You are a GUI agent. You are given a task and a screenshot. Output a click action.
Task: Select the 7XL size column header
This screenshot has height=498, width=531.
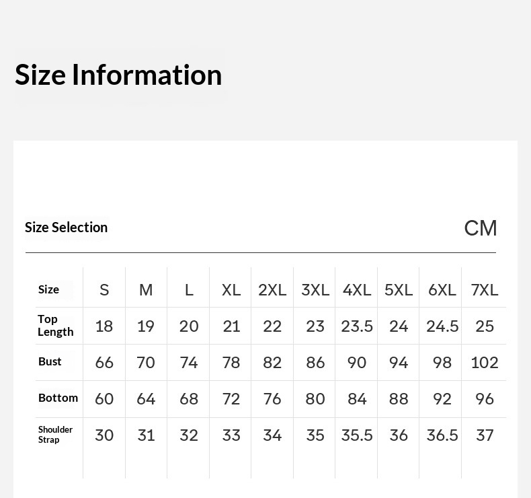click(x=485, y=289)
